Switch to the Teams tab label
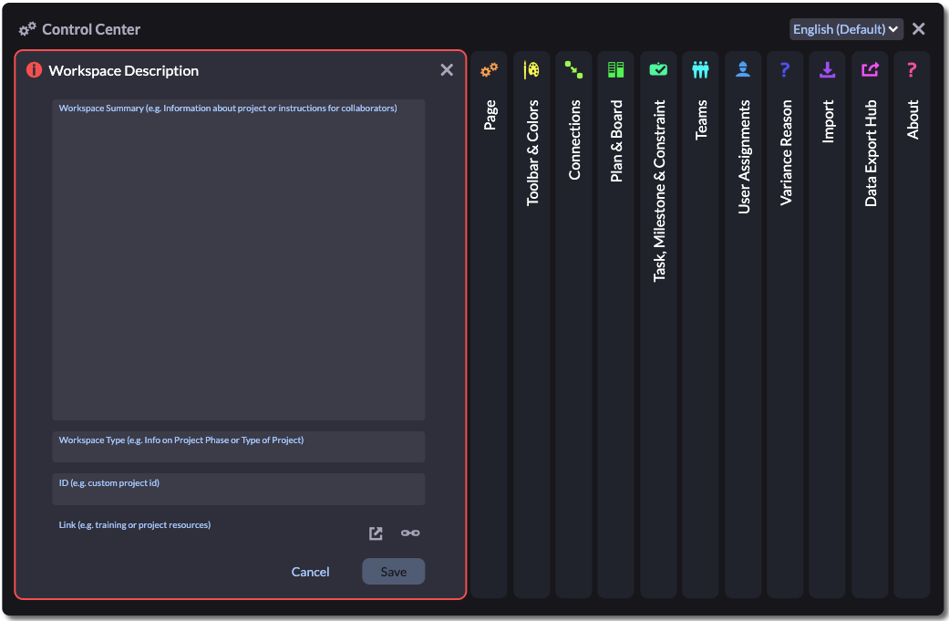Image resolution: width=949 pixels, height=621 pixels. (701, 119)
